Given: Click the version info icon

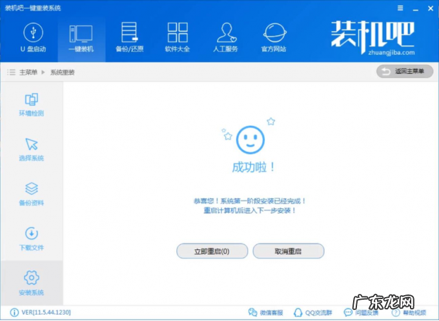Looking at the screenshot, I should [x=14, y=313].
